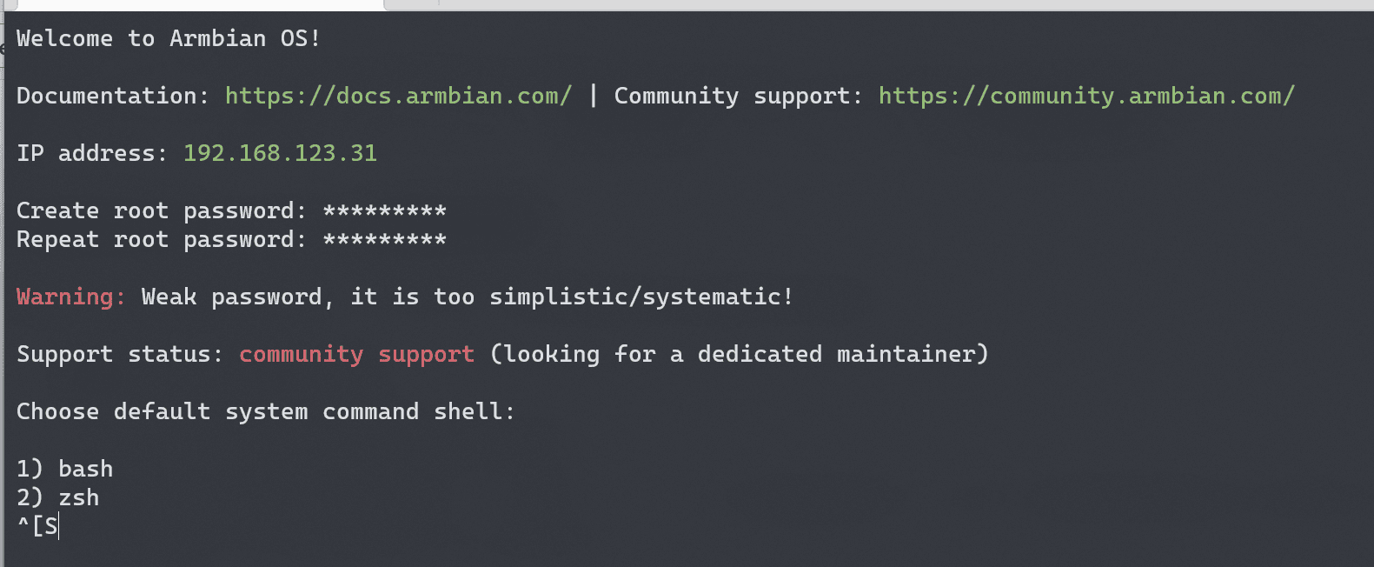
Task: Choose the '2) zsh' shell option
Action: click(x=57, y=497)
